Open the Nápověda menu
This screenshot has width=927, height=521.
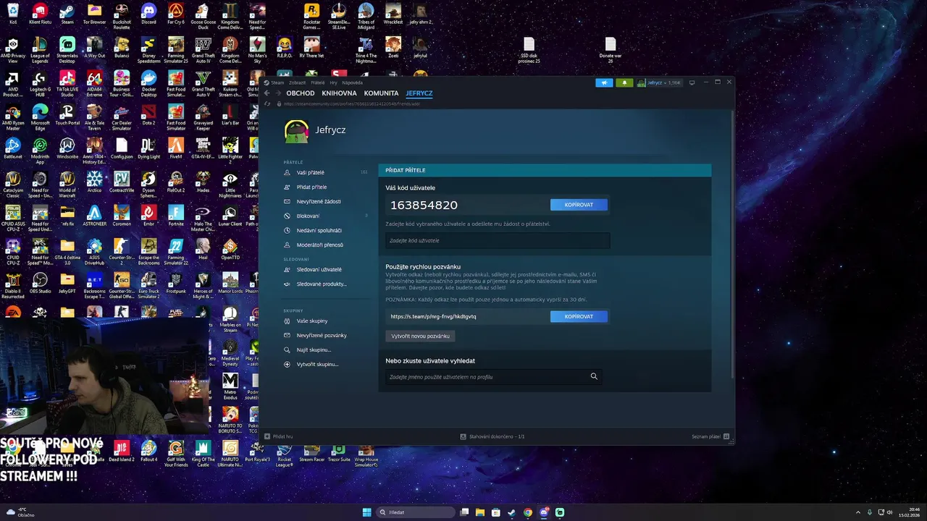352,82
